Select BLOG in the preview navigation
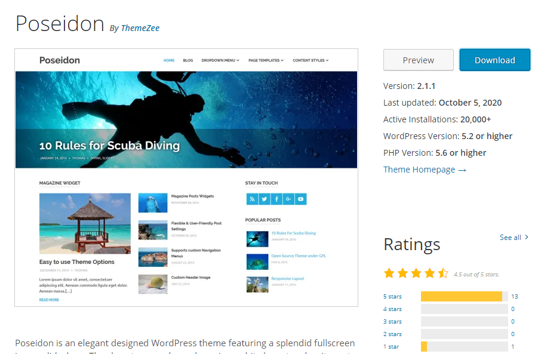Viewport: 541px width, 354px height. tap(188, 60)
